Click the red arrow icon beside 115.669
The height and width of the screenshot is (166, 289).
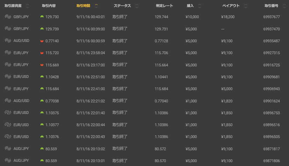(x=42, y=65)
